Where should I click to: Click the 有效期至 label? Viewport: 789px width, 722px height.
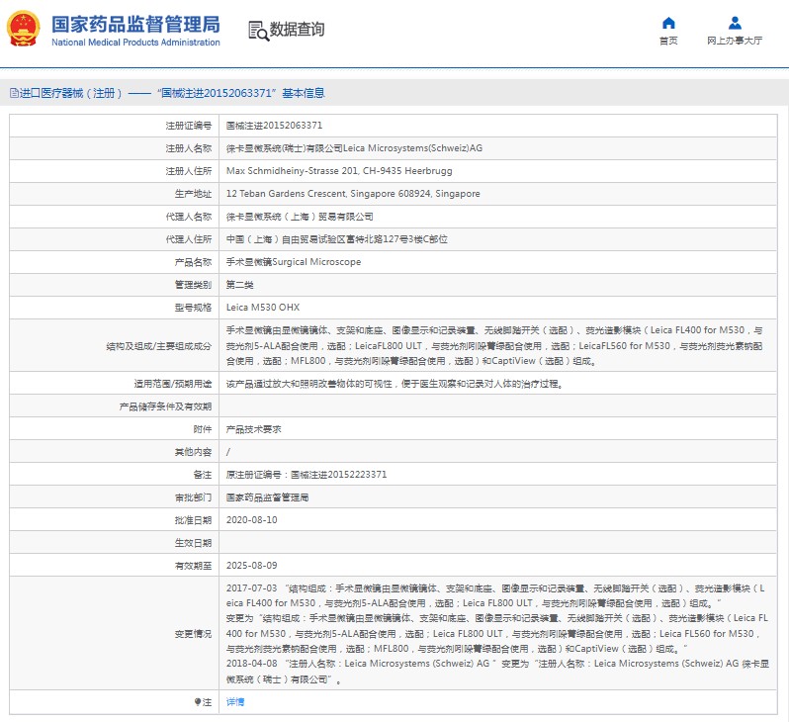tap(193, 566)
